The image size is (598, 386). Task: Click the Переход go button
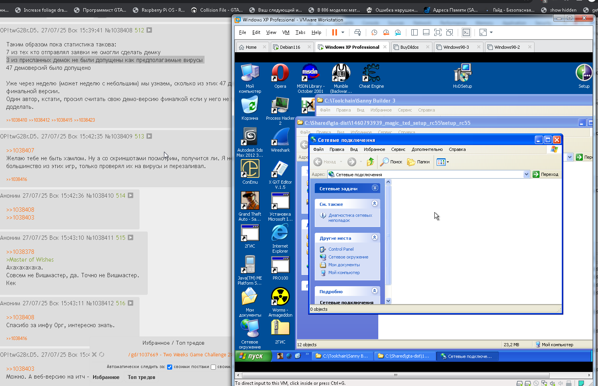click(545, 174)
